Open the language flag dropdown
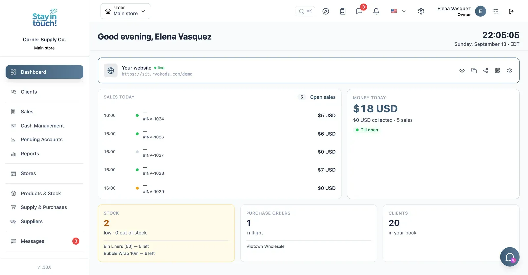Image resolution: width=528 pixels, height=275 pixels. 398,11
